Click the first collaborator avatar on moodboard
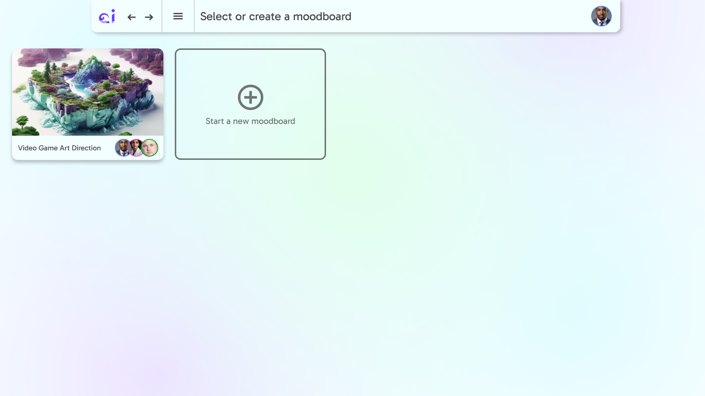The width and height of the screenshot is (705, 396). pyautogui.click(x=123, y=148)
